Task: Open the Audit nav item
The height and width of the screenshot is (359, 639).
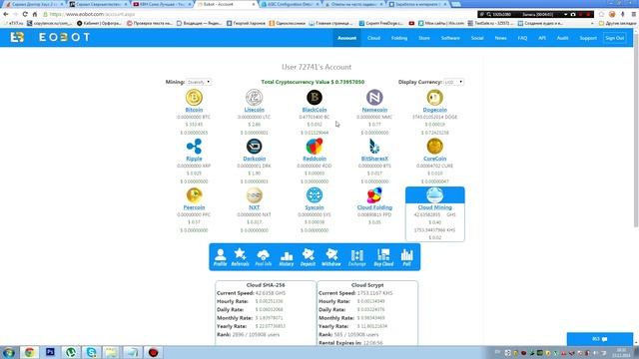Action: 563,38
